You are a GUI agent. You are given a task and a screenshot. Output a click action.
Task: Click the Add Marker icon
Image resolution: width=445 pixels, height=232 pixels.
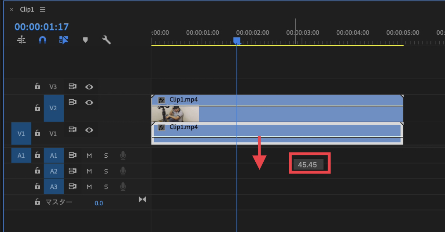[x=85, y=40]
